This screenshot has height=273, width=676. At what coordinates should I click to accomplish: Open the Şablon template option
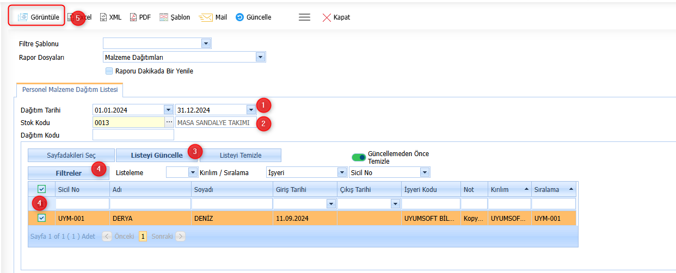(175, 17)
